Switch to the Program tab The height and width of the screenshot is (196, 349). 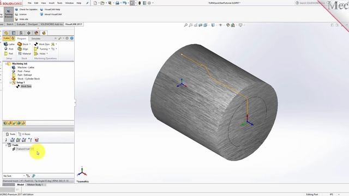[x=22, y=39]
